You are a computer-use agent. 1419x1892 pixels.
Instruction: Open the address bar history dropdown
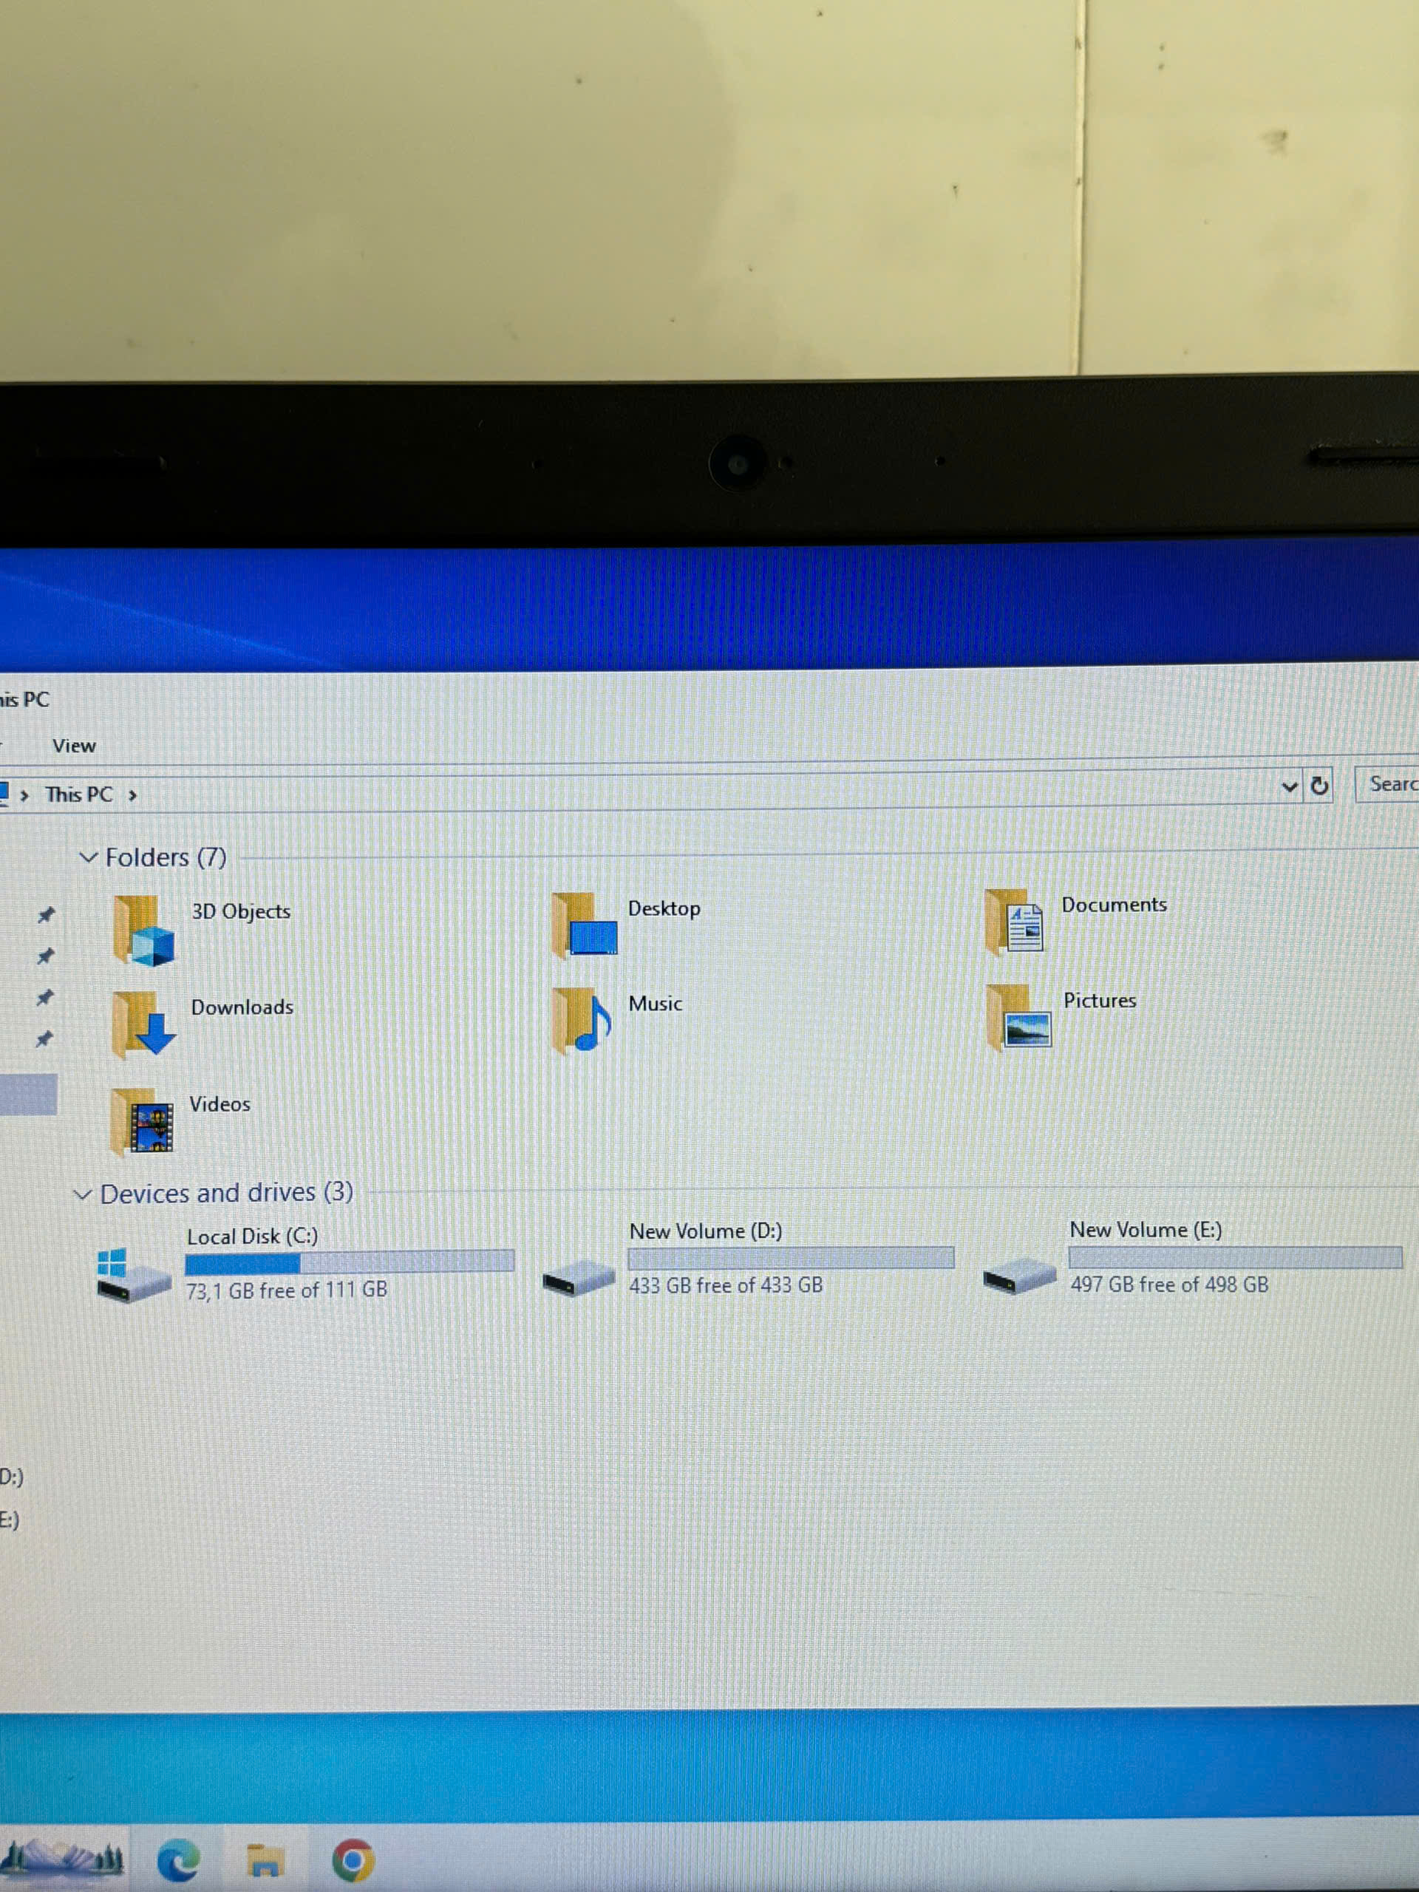click(1290, 786)
